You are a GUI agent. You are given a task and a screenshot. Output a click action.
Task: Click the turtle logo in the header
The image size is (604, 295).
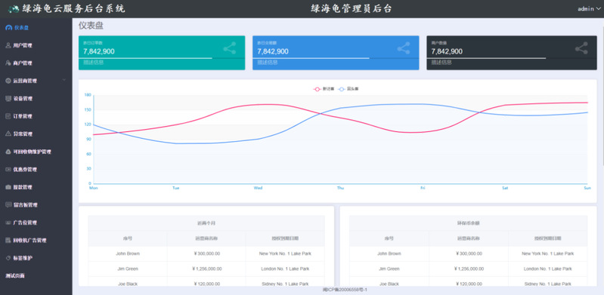click(x=14, y=9)
